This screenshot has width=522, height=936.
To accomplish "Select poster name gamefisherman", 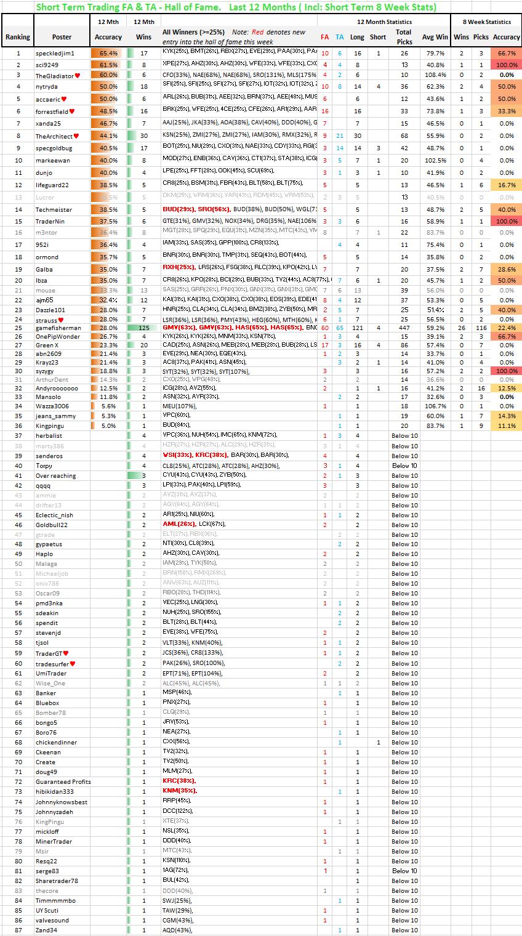I will (58, 328).
